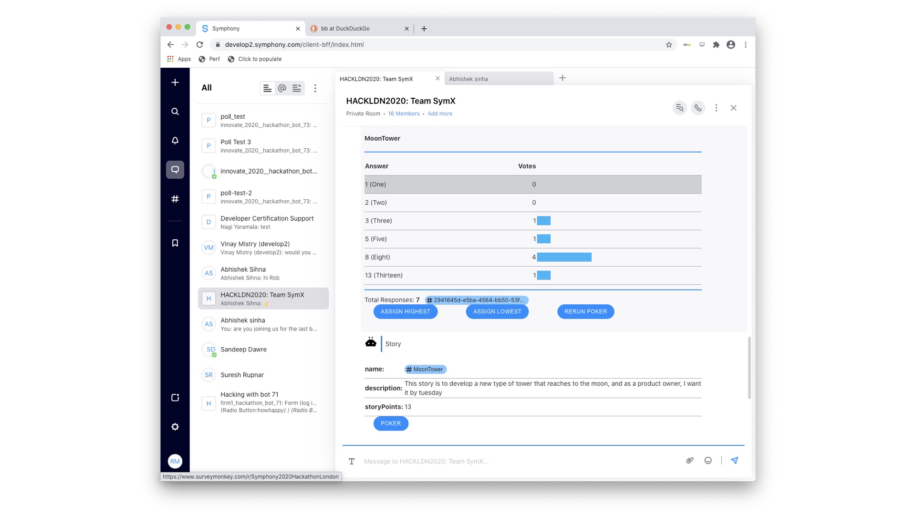Switch to the Abhishek sinha chat tab

[499, 79]
